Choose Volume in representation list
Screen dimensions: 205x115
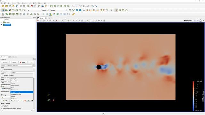[x=22, y=96]
